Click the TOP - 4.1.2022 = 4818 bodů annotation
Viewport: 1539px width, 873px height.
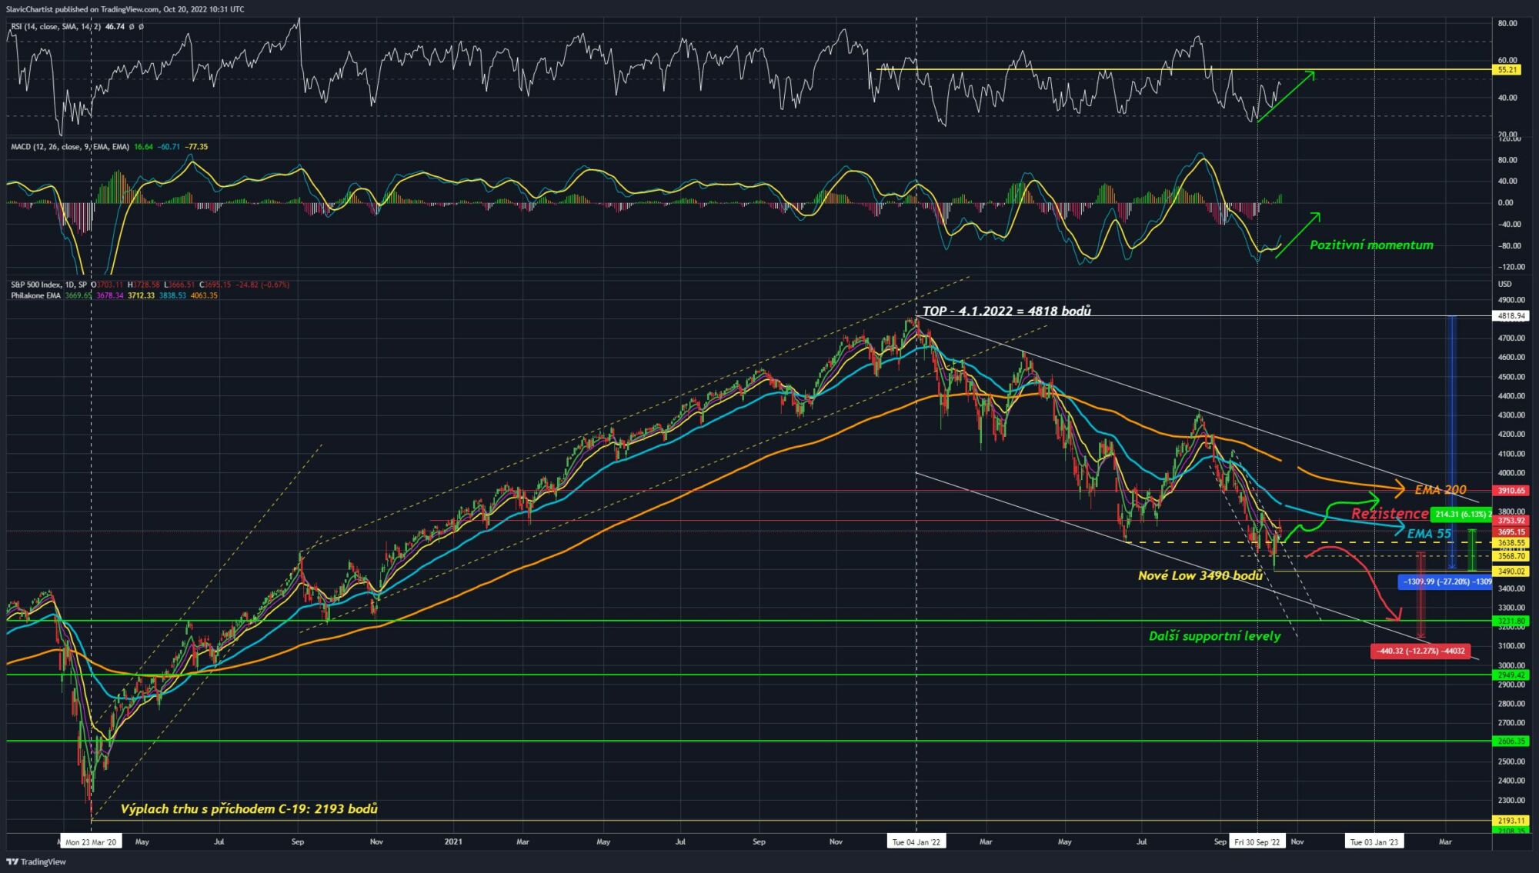1007,311
